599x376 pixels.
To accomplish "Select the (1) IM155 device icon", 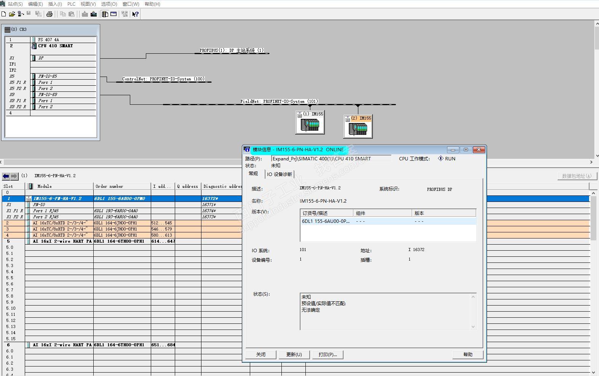I will pos(310,122).
